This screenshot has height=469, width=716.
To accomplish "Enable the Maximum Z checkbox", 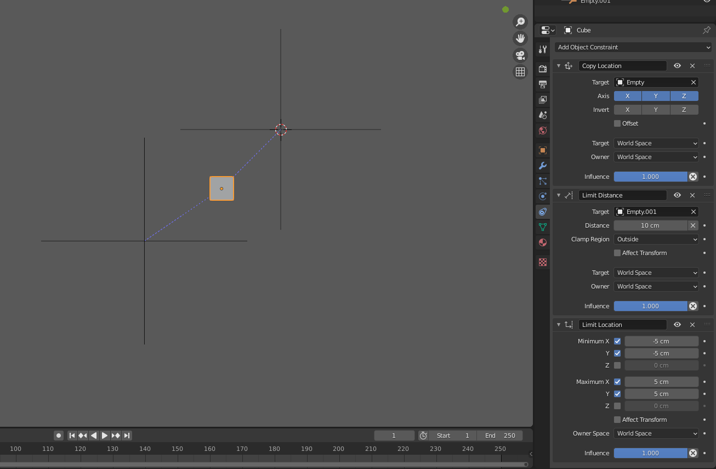I will click(x=617, y=406).
